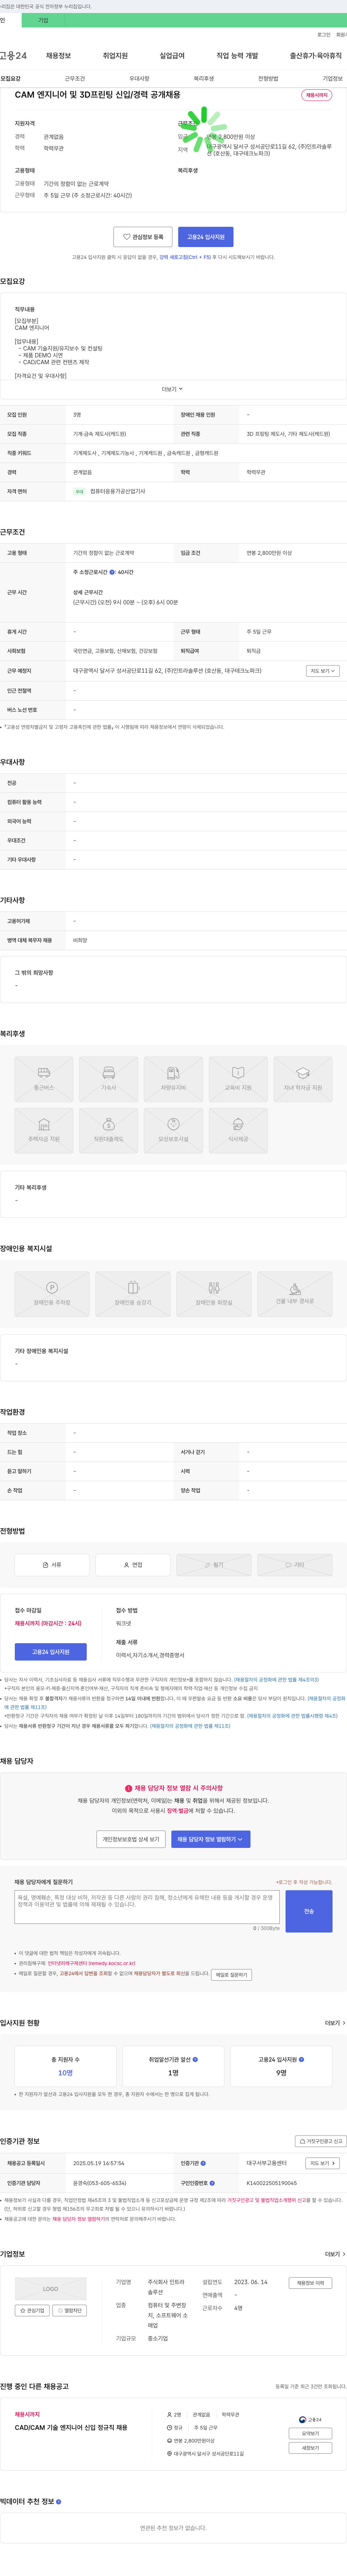347x2576 pixels.
Task: Jump to the 기업정보 section tab
Action: point(332,78)
